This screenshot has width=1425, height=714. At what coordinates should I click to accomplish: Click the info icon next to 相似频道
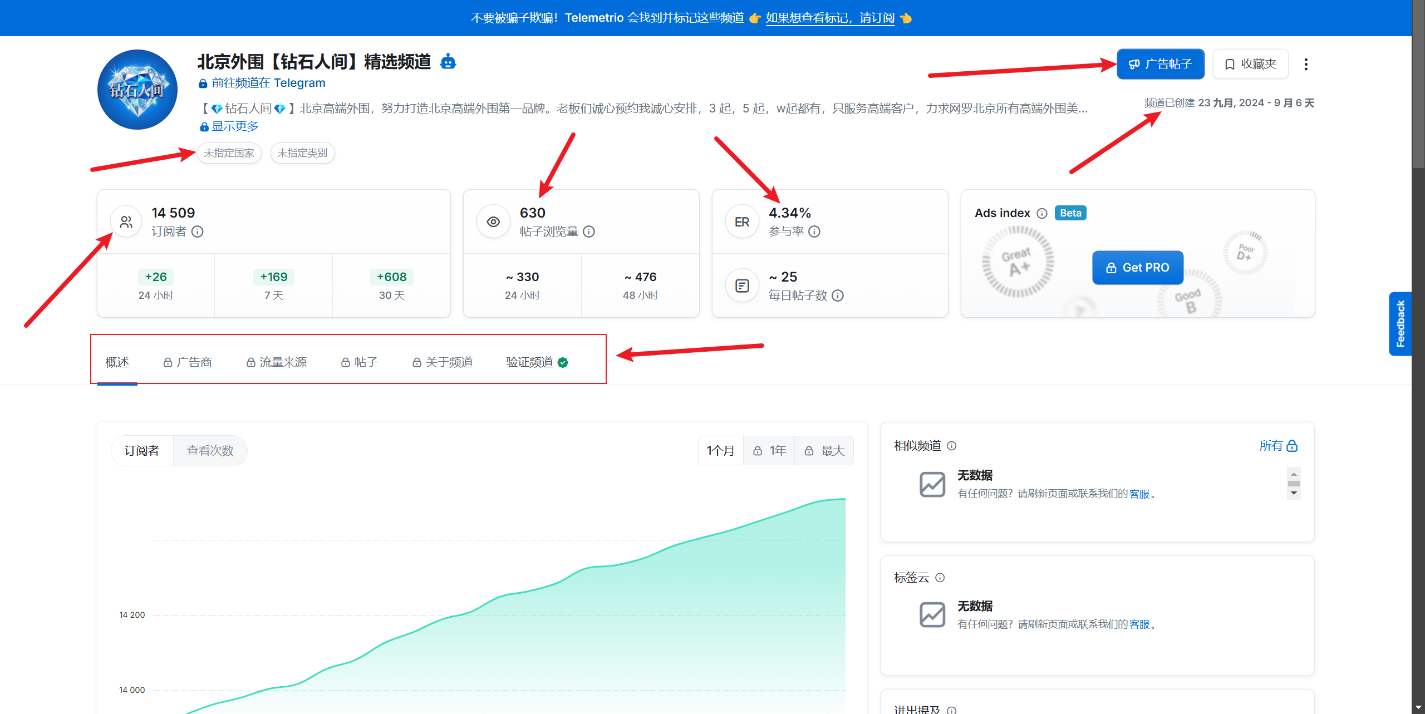pos(952,446)
